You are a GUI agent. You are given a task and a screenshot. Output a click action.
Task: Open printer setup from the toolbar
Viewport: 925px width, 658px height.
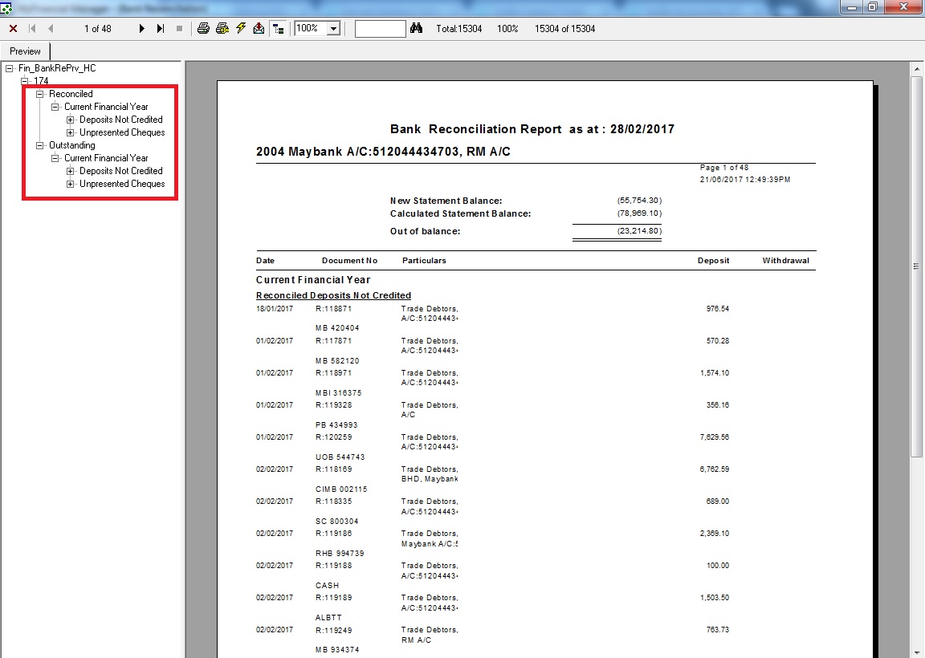tap(222, 29)
